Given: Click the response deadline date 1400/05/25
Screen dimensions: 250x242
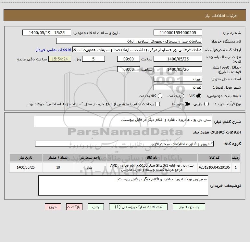Looking at the screenshot, I should click(x=178, y=59).
